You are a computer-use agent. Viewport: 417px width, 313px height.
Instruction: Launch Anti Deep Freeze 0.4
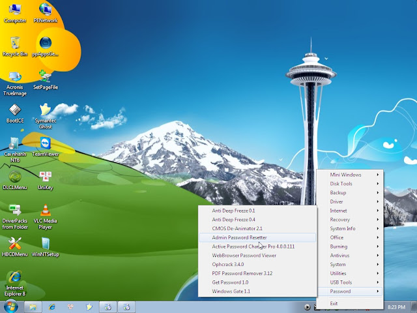[257, 220]
